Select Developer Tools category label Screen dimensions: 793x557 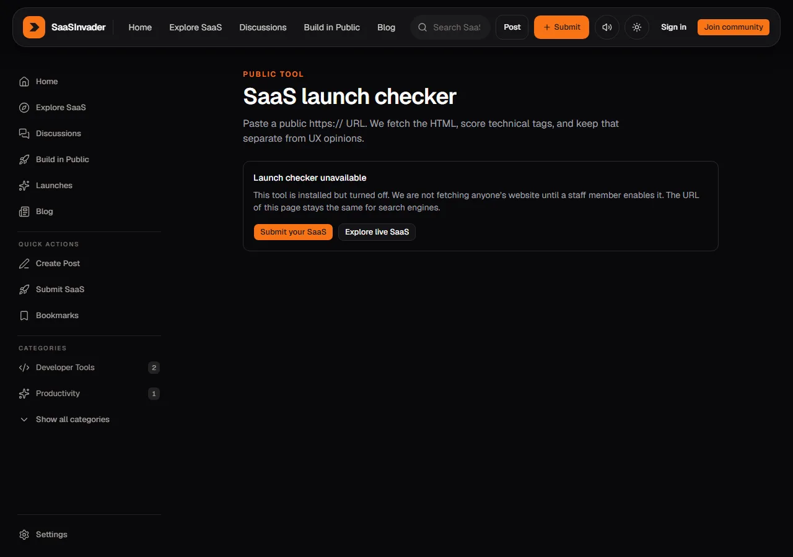point(65,368)
